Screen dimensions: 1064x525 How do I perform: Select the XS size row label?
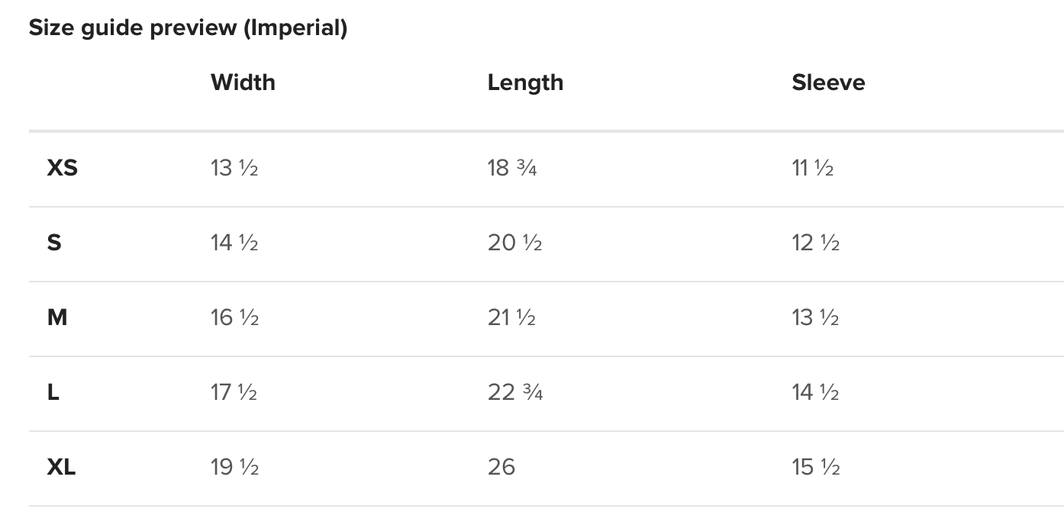click(x=63, y=168)
